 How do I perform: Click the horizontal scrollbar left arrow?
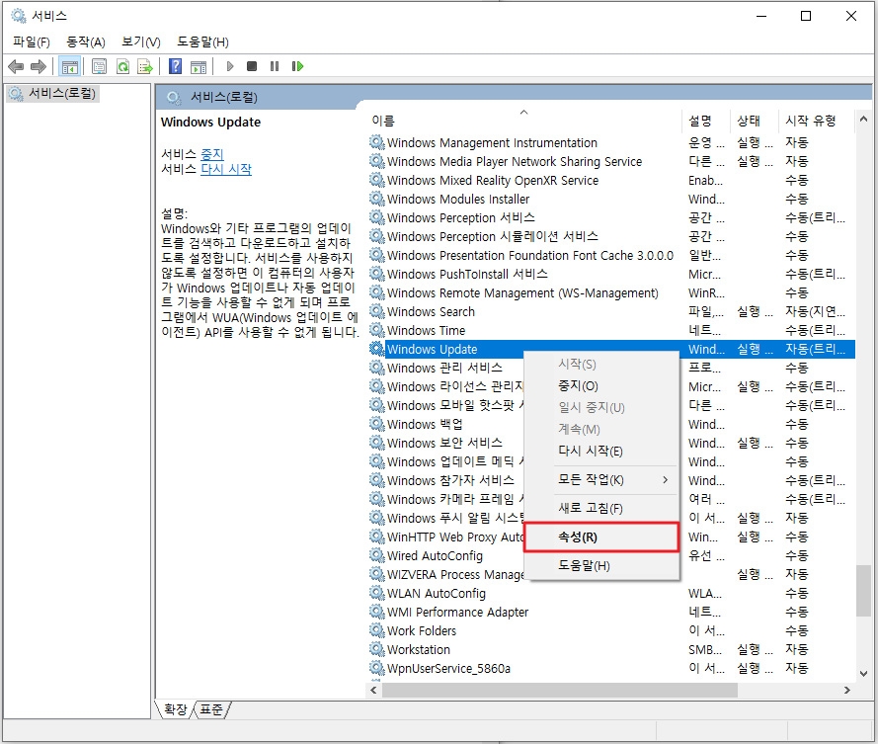pyautogui.click(x=374, y=691)
